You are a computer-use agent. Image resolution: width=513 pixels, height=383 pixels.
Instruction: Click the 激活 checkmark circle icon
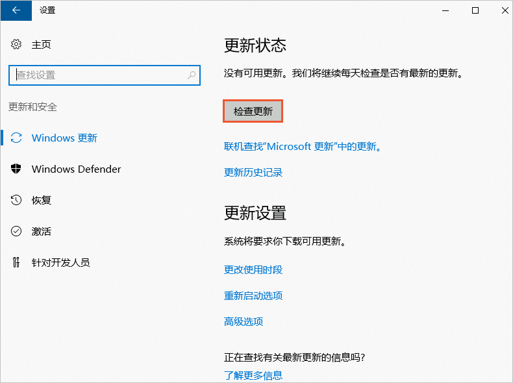coord(16,231)
